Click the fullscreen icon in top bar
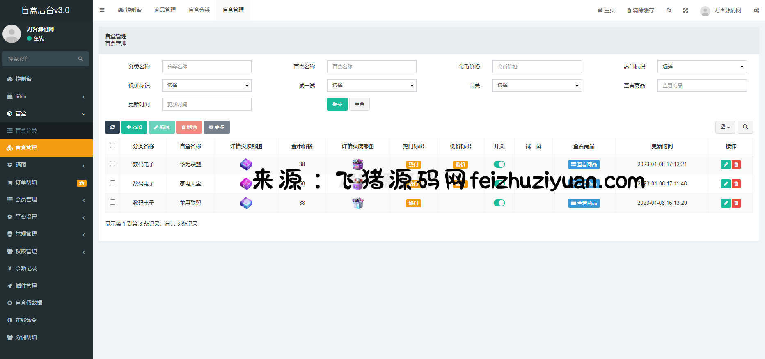Image resolution: width=765 pixels, height=359 pixels. click(685, 10)
